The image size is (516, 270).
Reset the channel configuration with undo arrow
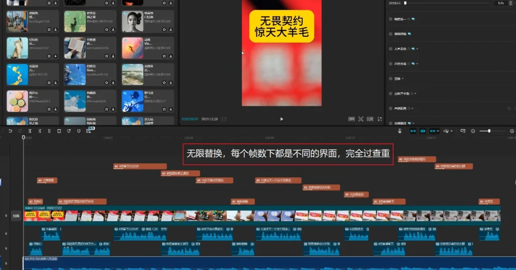click(509, 108)
